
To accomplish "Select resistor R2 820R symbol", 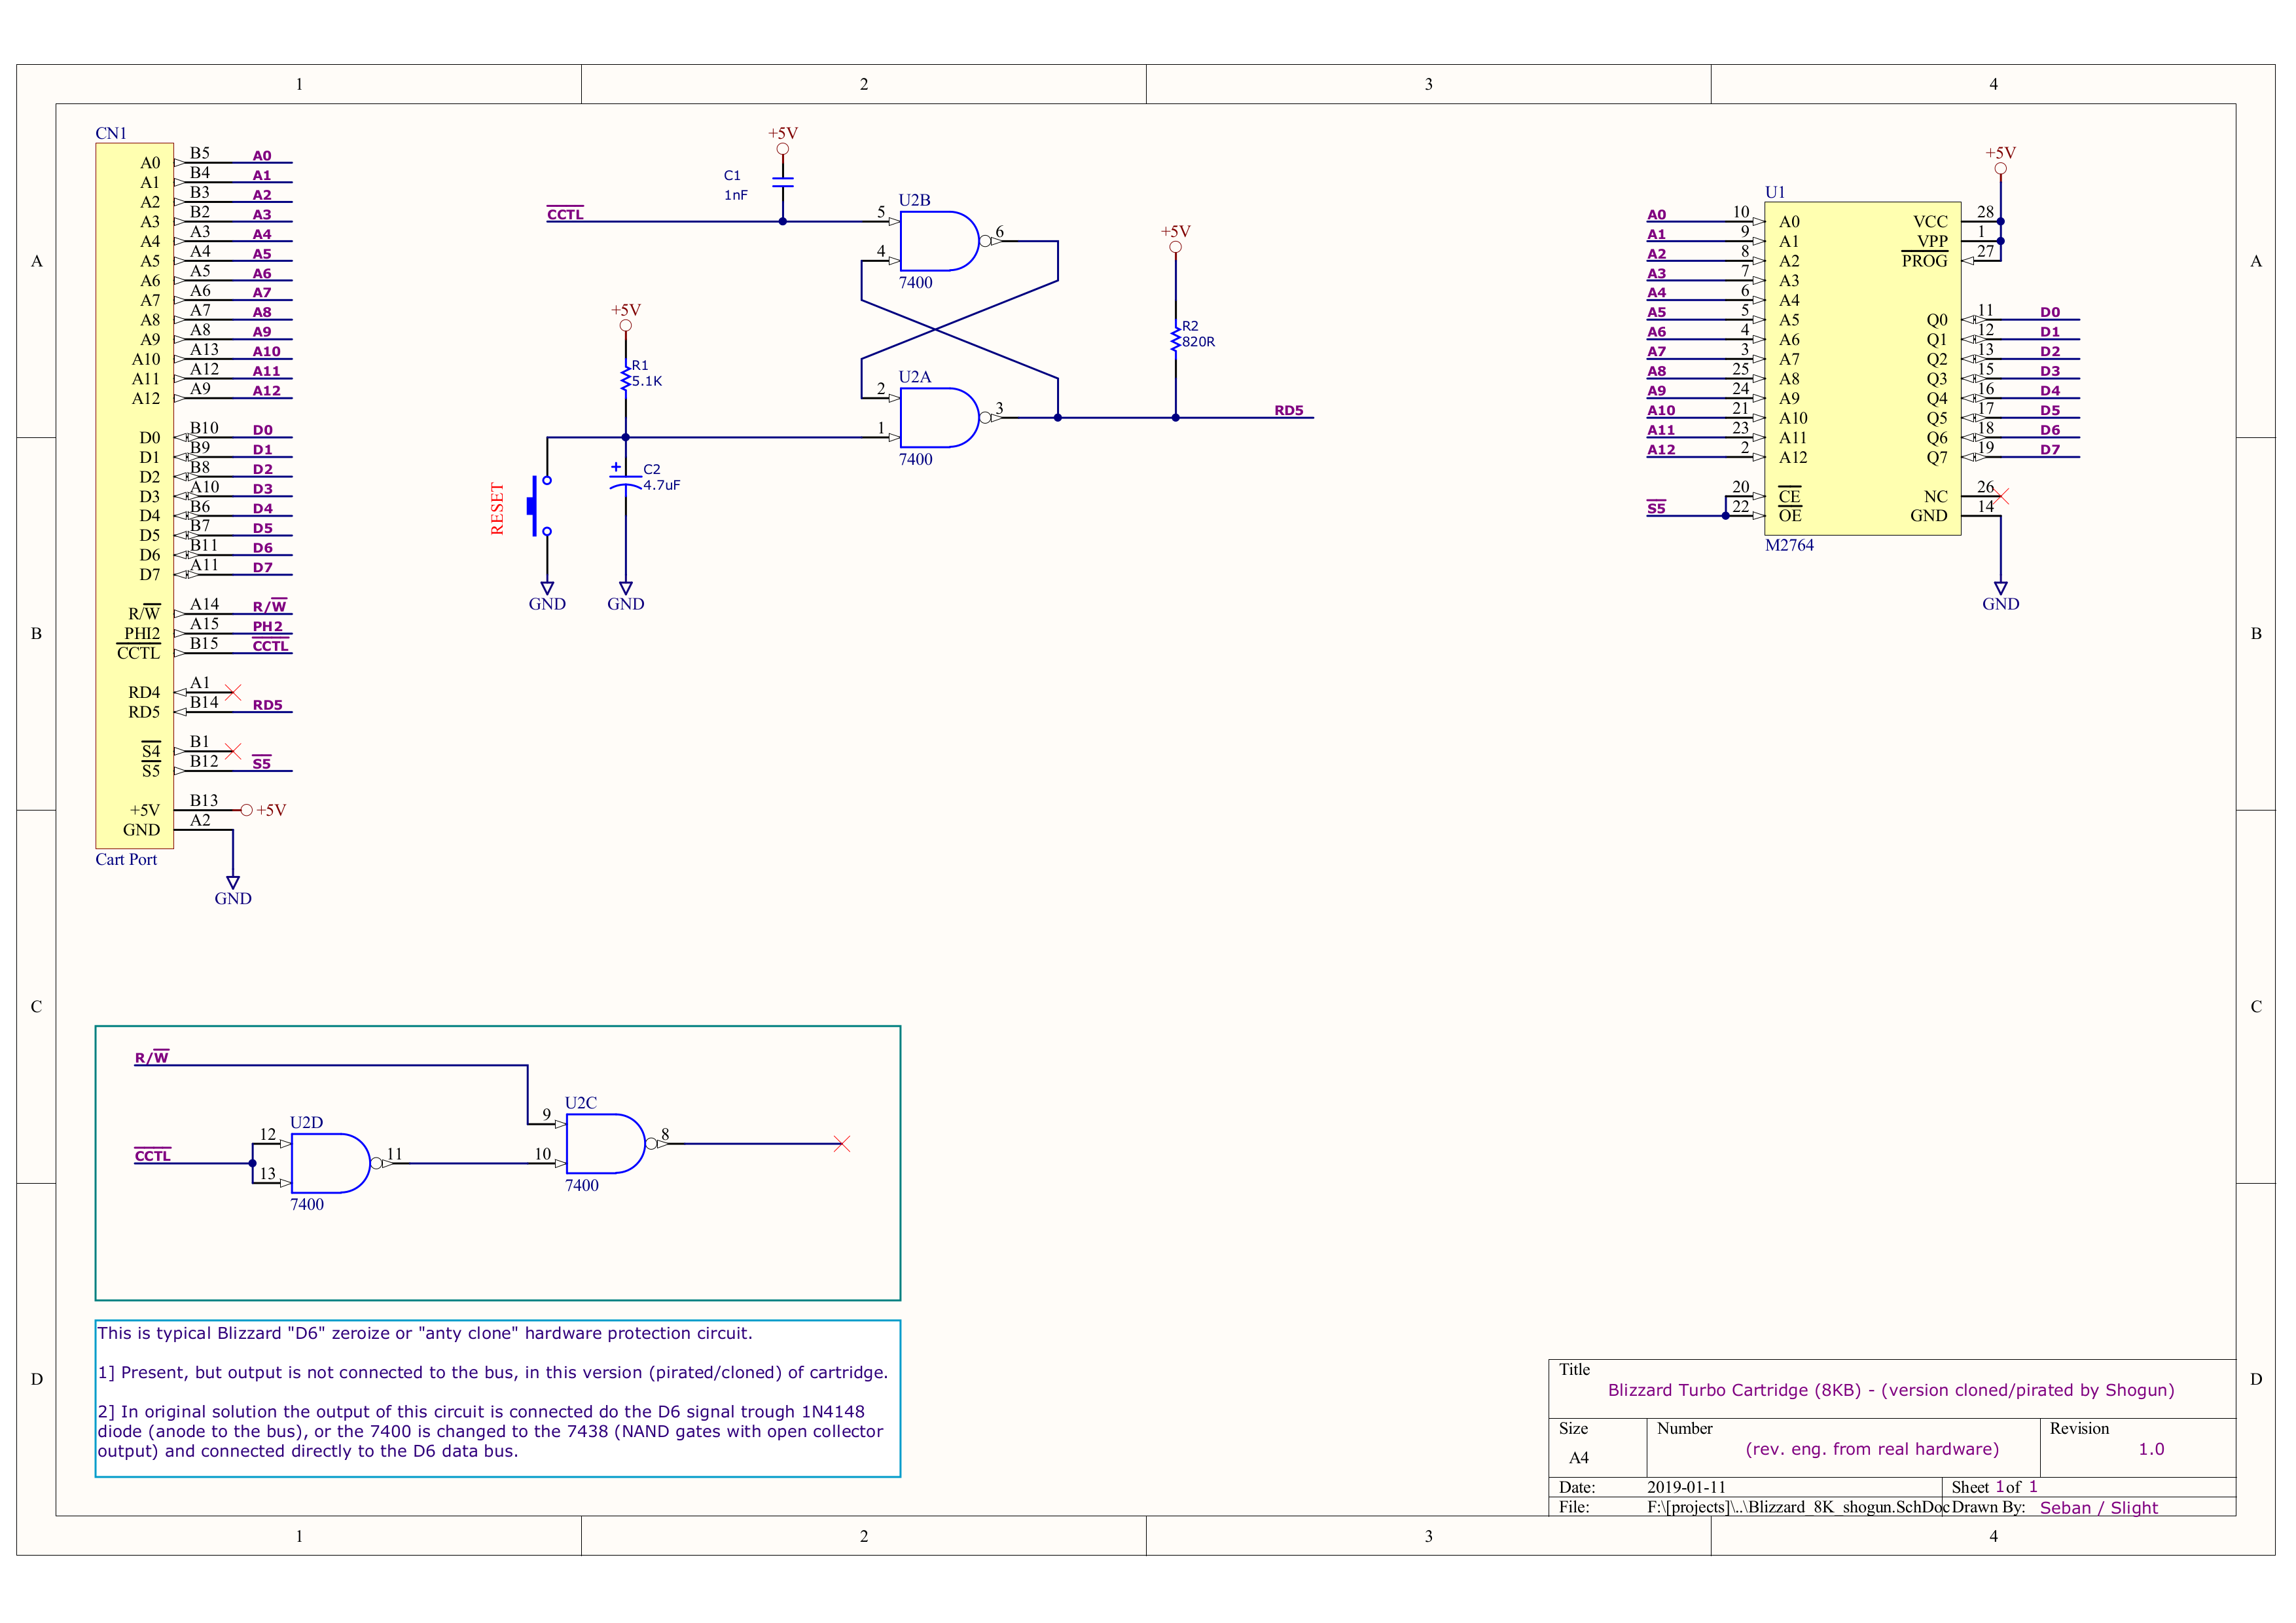I will [1175, 339].
